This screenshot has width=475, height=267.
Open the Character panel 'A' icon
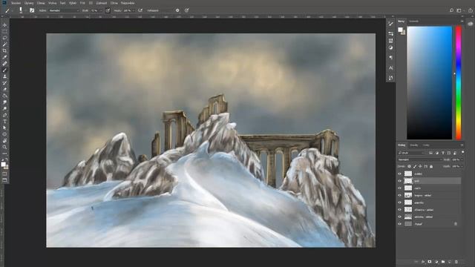[x=391, y=67]
